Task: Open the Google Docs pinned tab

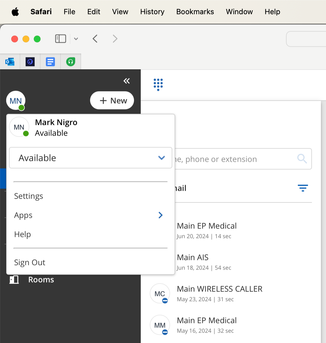Action: pyautogui.click(x=50, y=62)
